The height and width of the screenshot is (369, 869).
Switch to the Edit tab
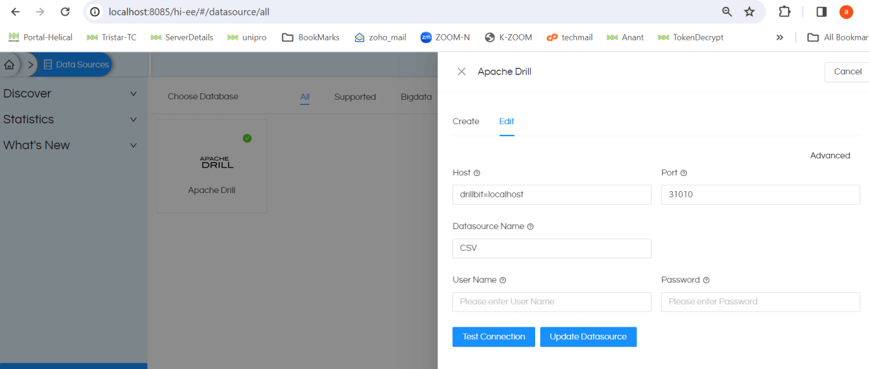coord(507,121)
